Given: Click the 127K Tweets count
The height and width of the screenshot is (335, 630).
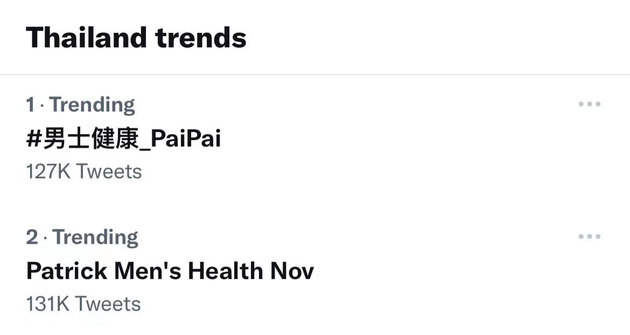Looking at the screenshot, I should pos(84,172).
